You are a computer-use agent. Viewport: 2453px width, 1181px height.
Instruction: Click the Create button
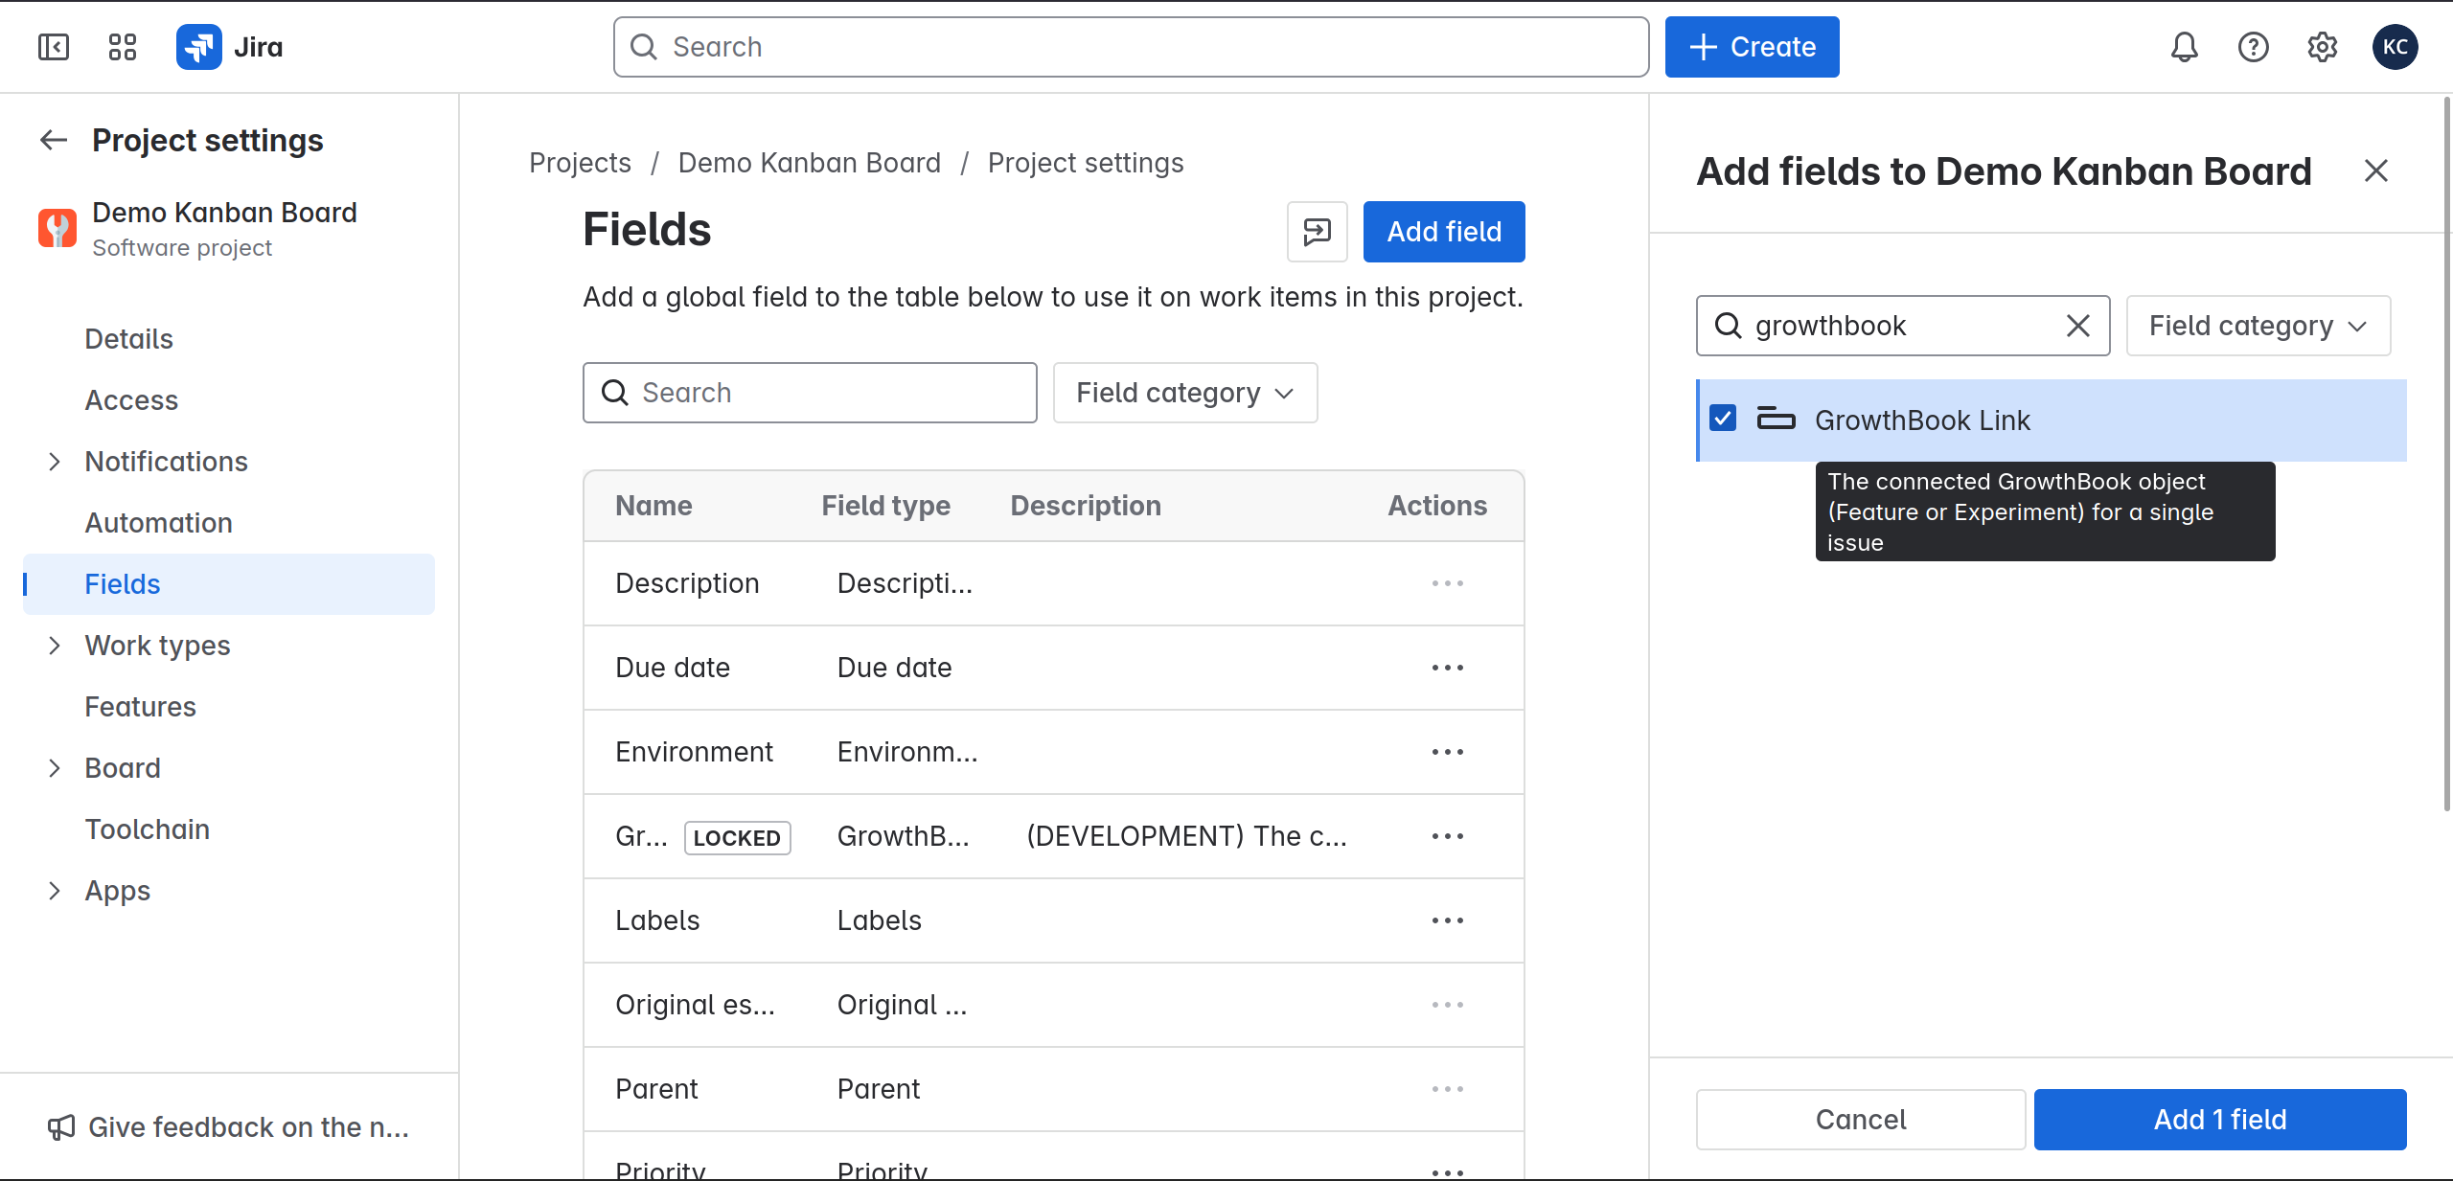click(1752, 47)
